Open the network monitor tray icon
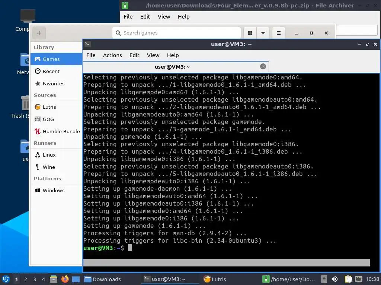This screenshot has width=381, height=285. (x=359, y=279)
